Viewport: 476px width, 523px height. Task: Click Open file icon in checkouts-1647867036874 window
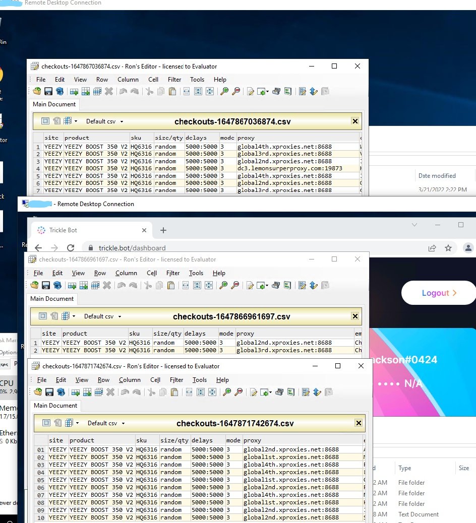(37, 91)
